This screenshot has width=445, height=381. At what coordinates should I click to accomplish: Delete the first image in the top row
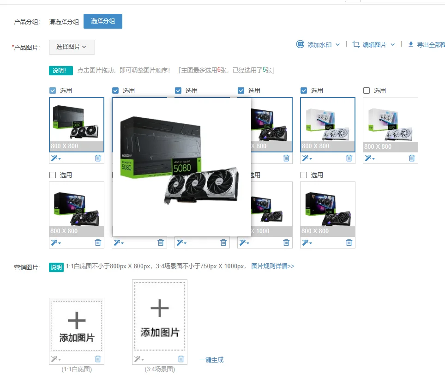(x=98, y=158)
